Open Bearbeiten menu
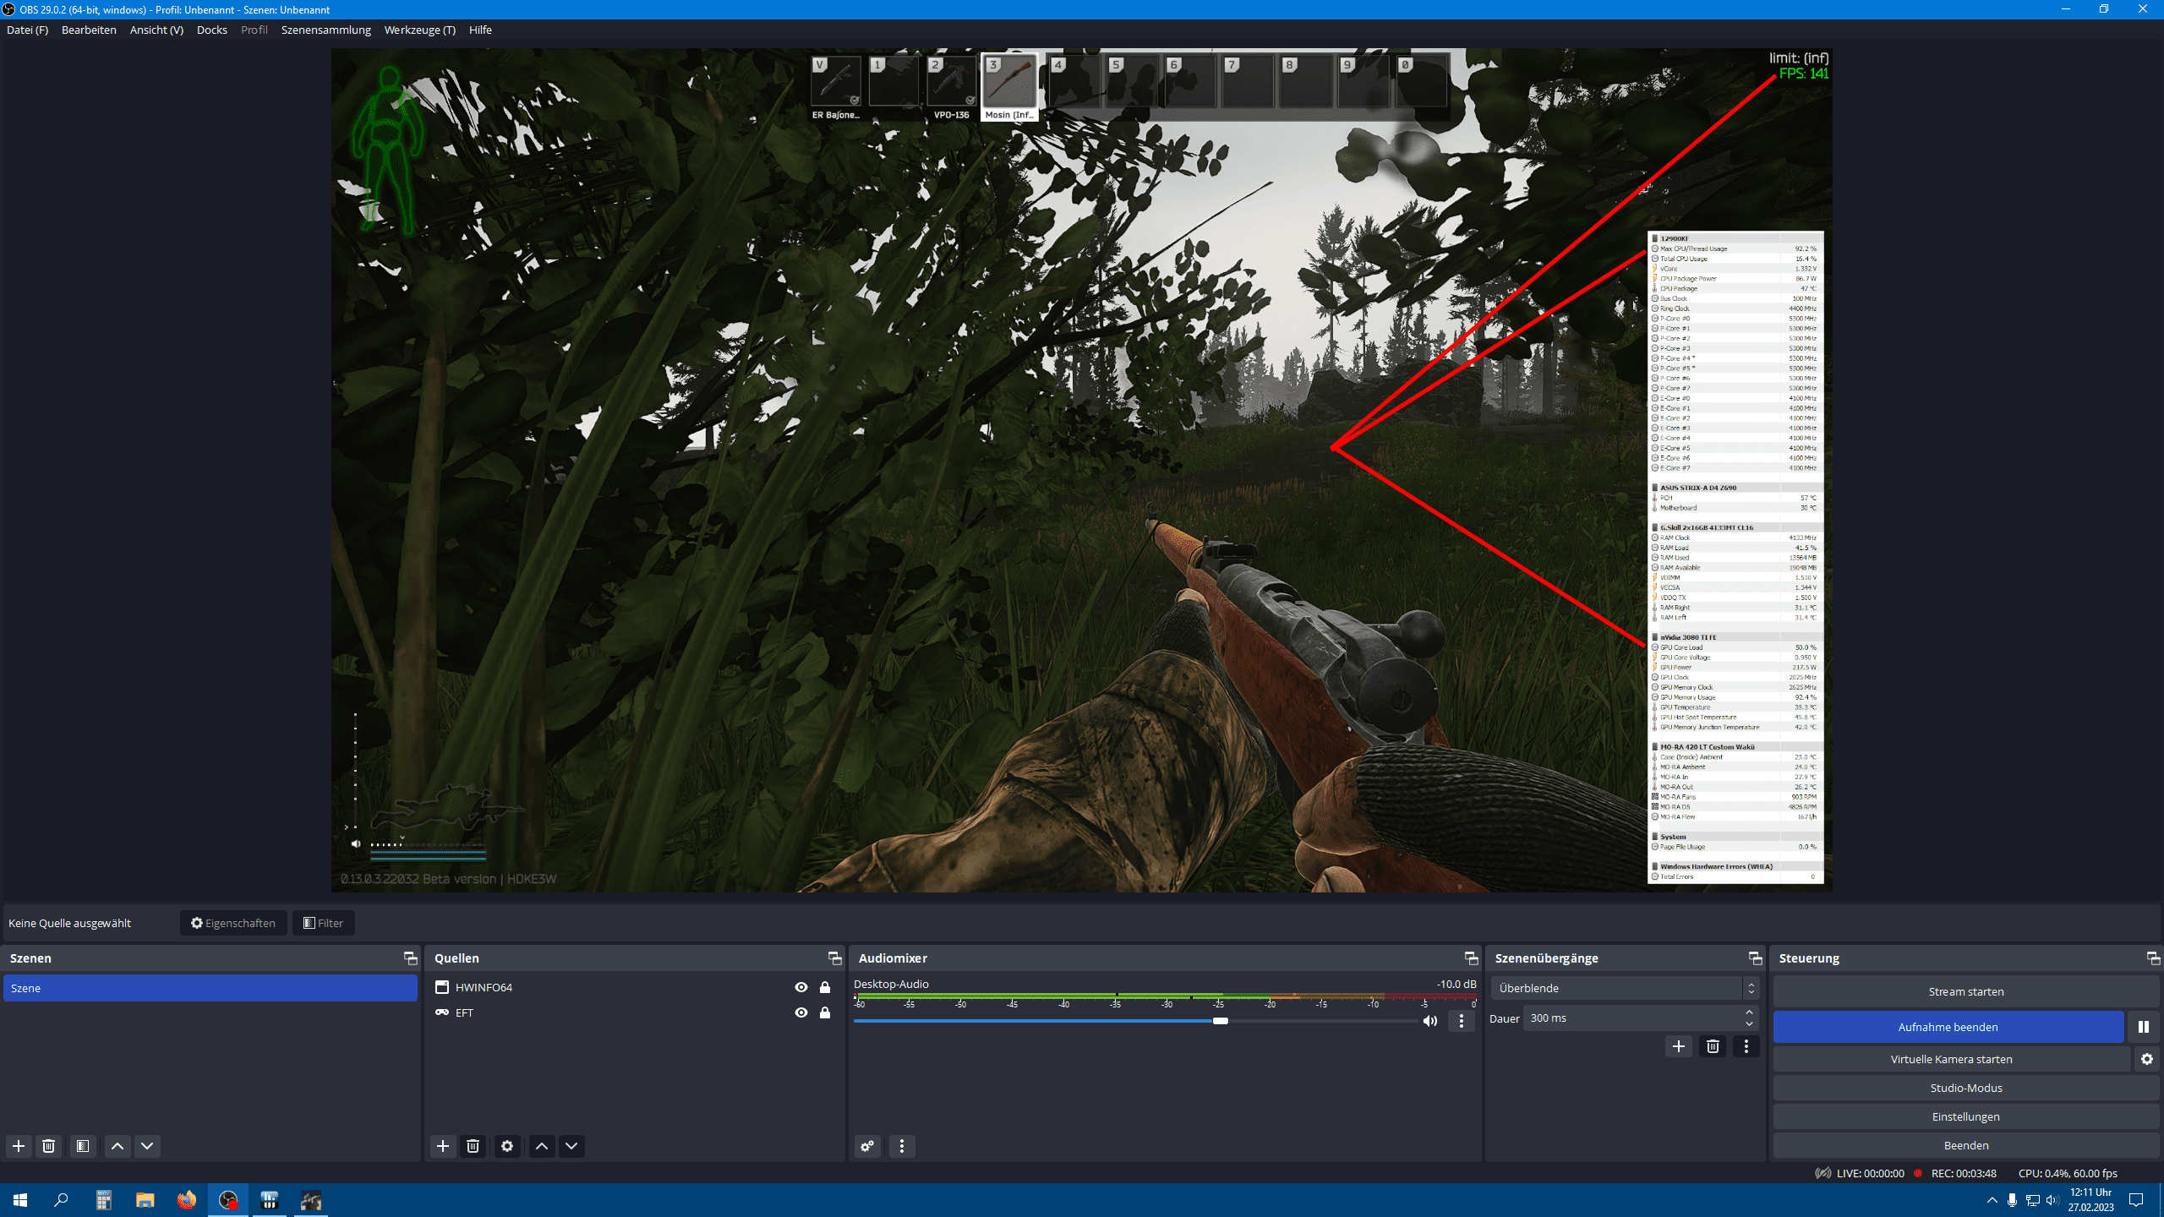The height and width of the screenshot is (1217, 2164). pos(89,30)
